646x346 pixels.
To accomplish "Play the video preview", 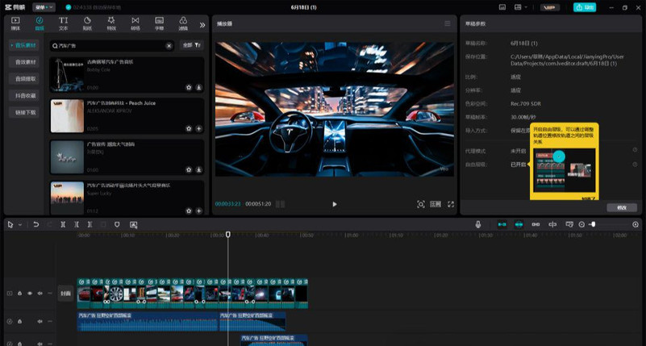I will 335,204.
